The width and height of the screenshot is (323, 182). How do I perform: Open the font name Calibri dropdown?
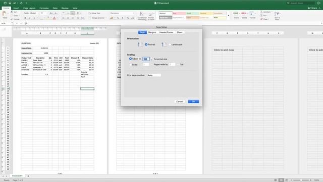(38, 13)
